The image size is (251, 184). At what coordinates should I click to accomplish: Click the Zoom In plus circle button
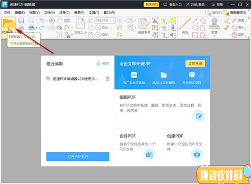click(98, 27)
